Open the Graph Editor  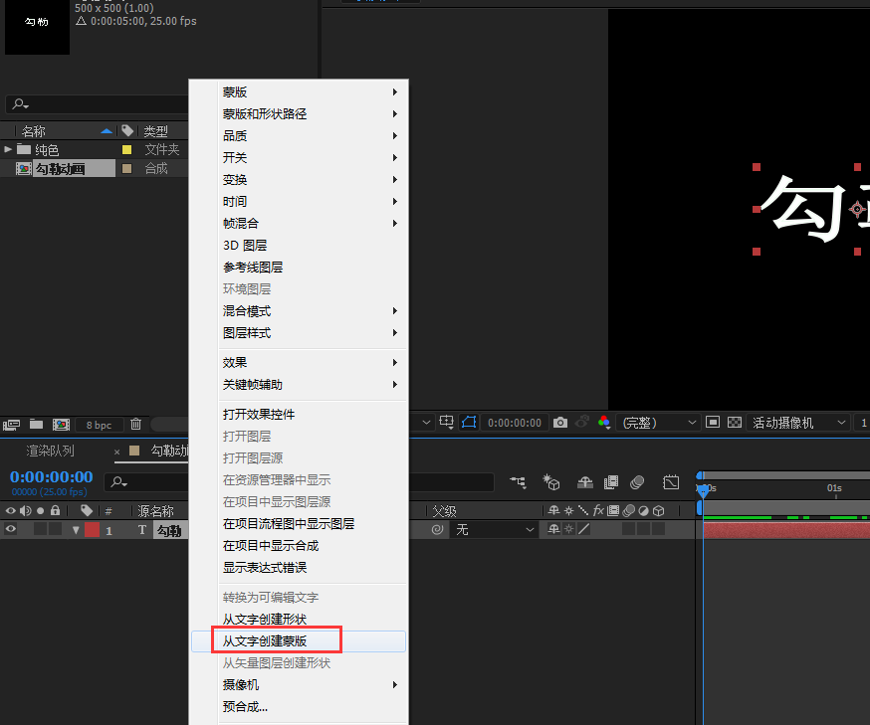pyautogui.click(x=671, y=482)
